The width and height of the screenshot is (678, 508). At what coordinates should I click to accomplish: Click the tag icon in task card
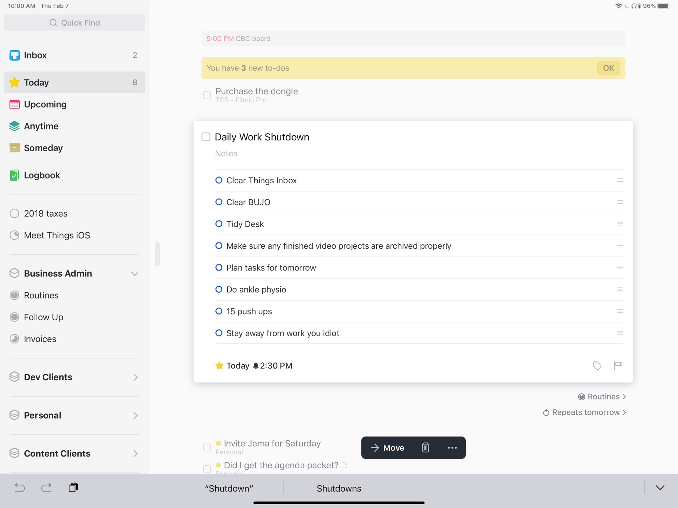coord(597,366)
